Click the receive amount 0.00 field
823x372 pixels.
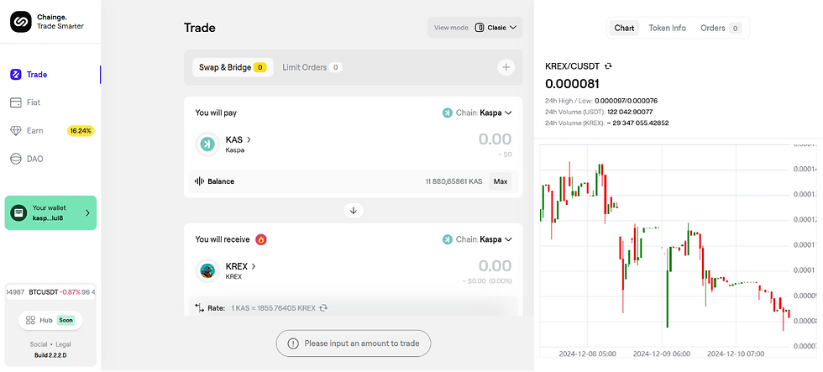point(495,265)
